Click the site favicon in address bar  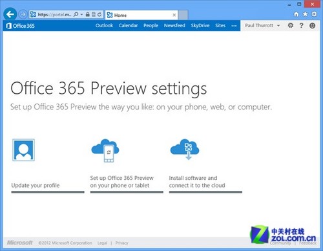click(33, 14)
